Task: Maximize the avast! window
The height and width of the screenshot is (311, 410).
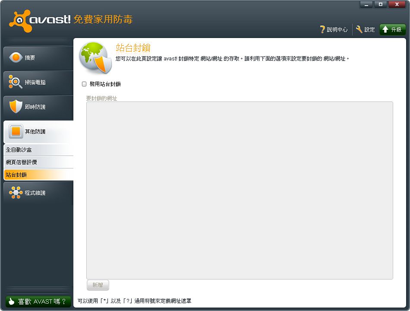Action: coord(381,5)
